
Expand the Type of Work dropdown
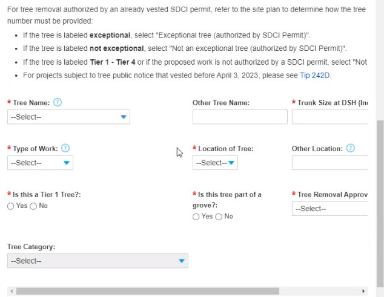click(40, 163)
